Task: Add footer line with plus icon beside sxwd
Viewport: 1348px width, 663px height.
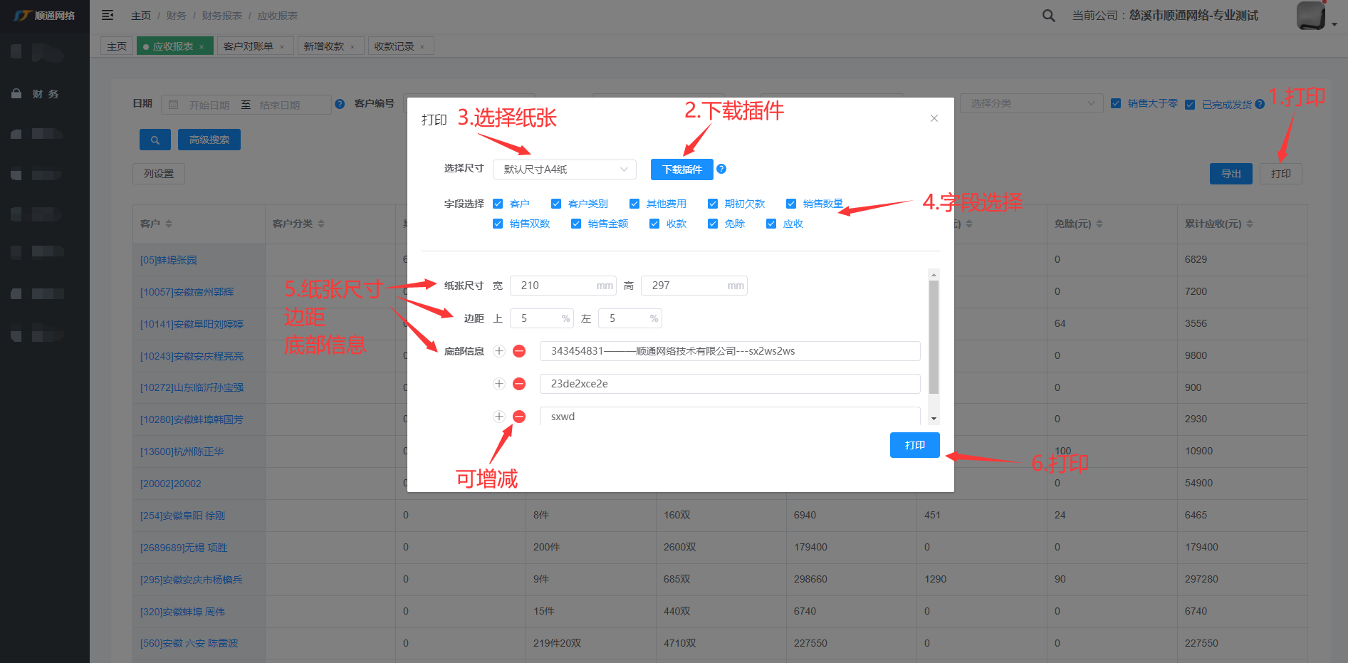Action: 499,417
